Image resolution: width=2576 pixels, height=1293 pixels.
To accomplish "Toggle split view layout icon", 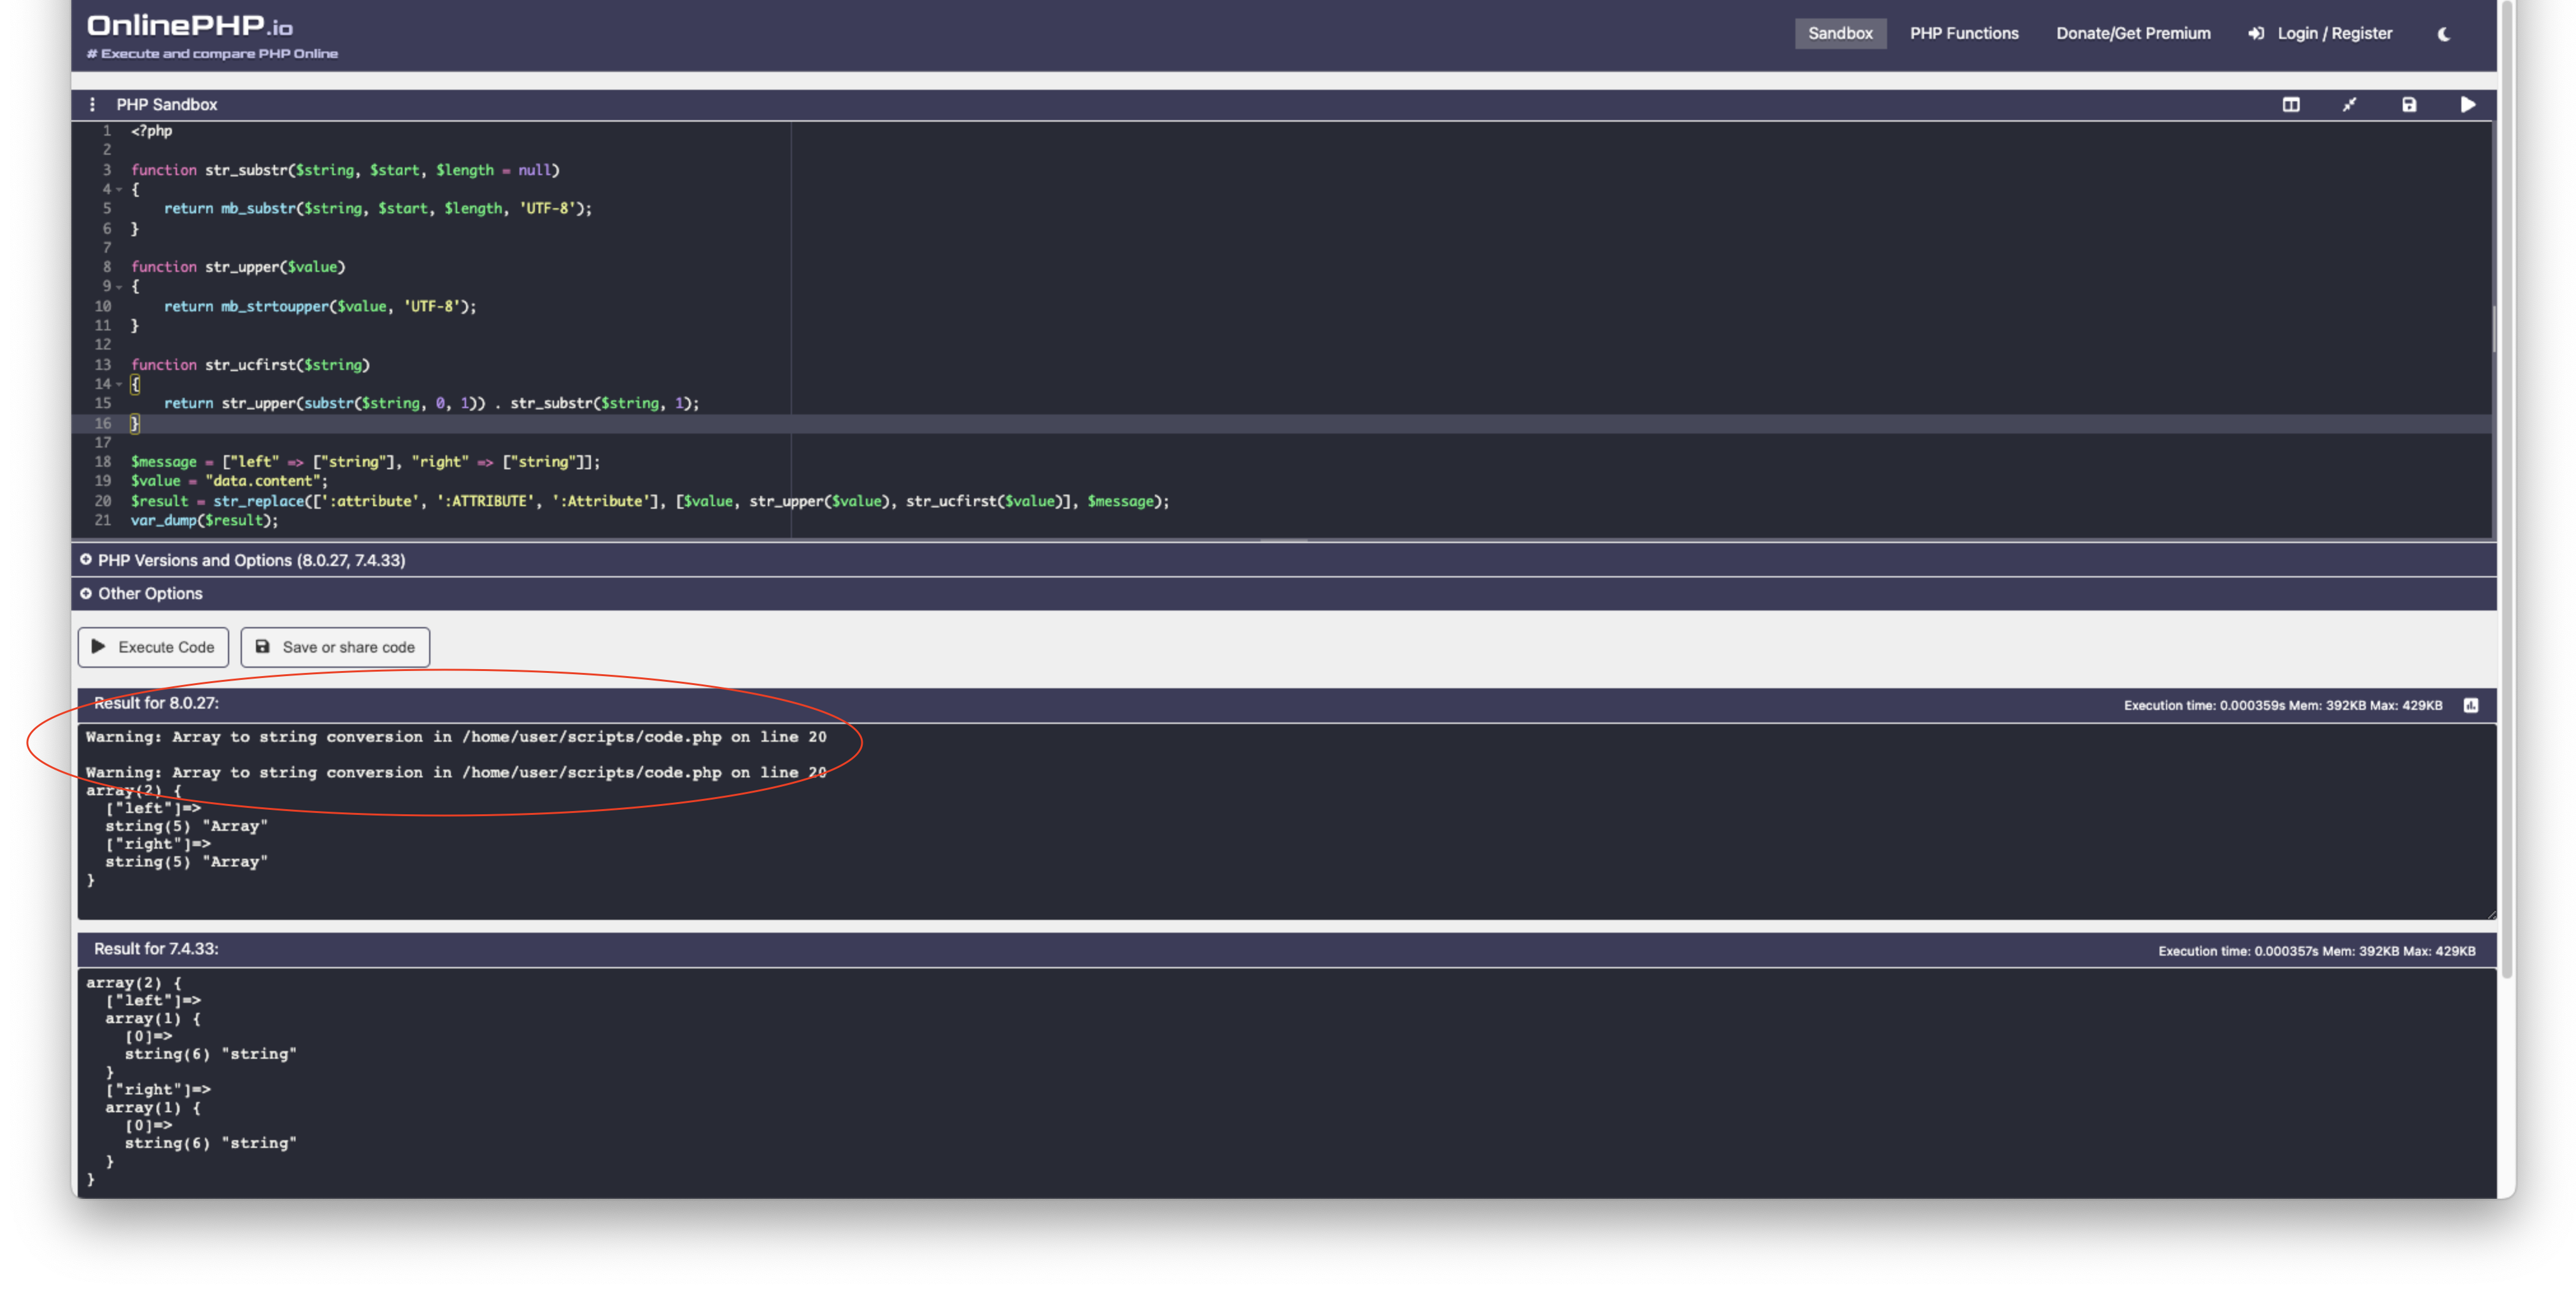I will pyautogui.click(x=2290, y=104).
